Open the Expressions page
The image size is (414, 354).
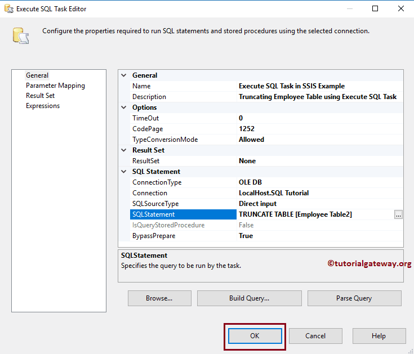click(43, 106)
